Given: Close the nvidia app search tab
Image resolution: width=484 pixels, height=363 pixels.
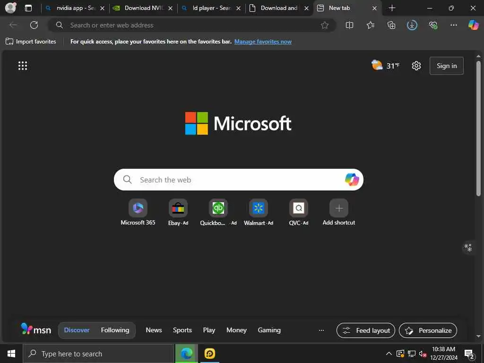Looking at the screenshot, I should point(103,9).
